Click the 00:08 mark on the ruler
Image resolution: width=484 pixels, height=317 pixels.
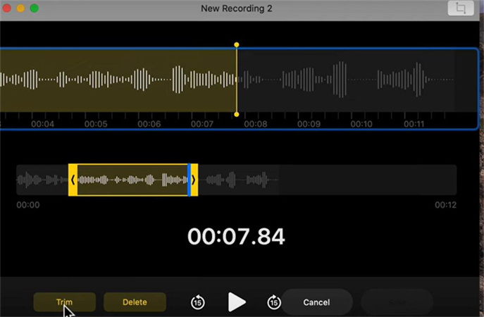click(x=255, y=124)
